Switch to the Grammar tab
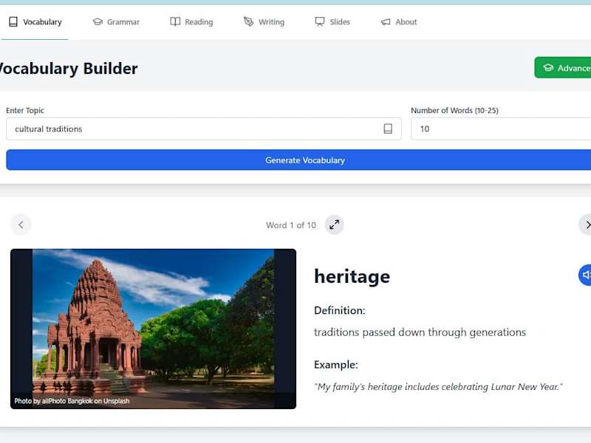The width and height of the screenshot is (591, 443). pyautogui.click(x=116, y=22)
